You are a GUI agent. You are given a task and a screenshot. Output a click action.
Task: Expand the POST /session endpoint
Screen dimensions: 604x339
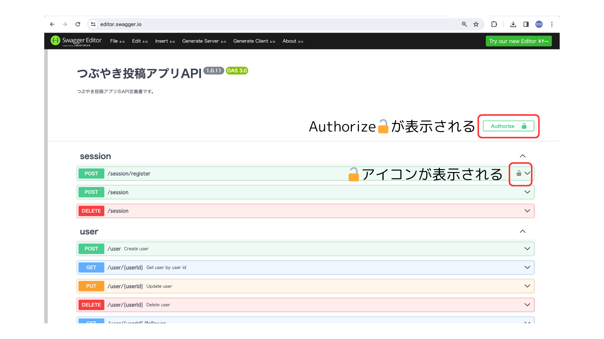pos(527,192)
